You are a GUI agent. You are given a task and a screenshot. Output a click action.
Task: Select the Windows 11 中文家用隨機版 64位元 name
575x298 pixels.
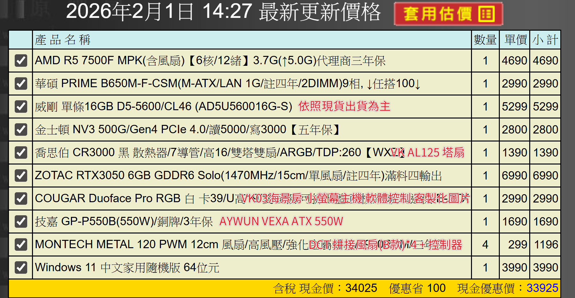click(127, 267)
